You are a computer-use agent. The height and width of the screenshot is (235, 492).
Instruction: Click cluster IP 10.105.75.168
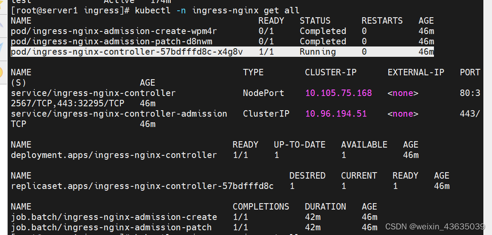point(338,93)
